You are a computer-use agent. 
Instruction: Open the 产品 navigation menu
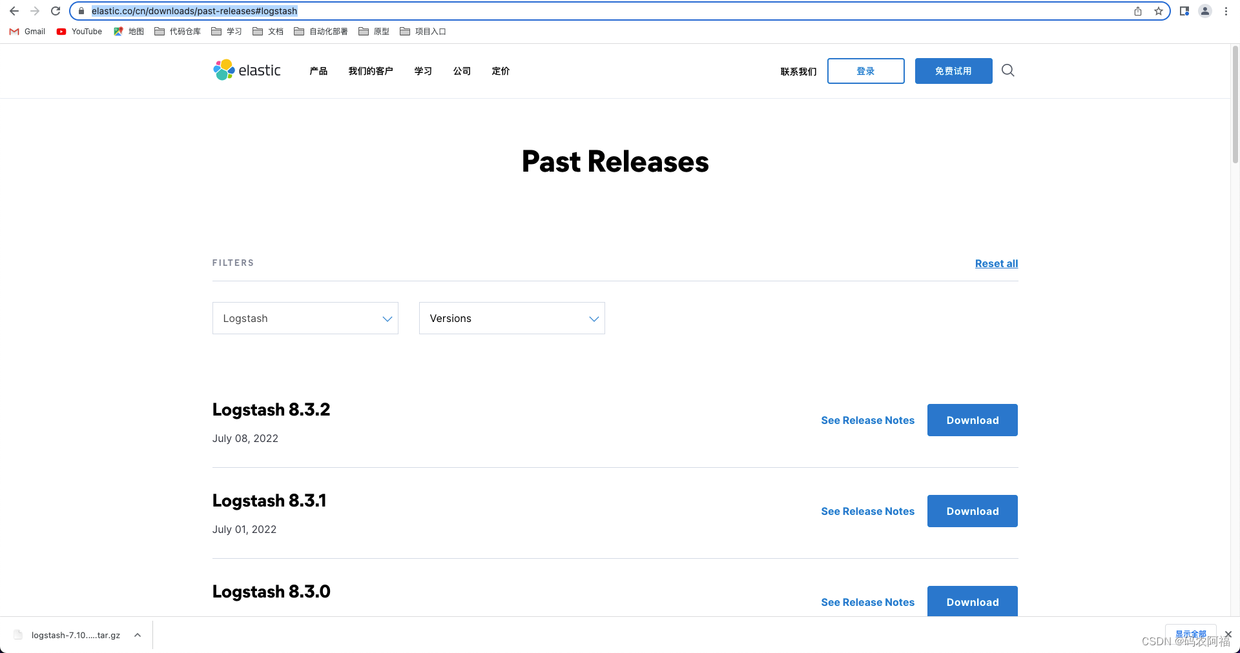coord(318,71)
